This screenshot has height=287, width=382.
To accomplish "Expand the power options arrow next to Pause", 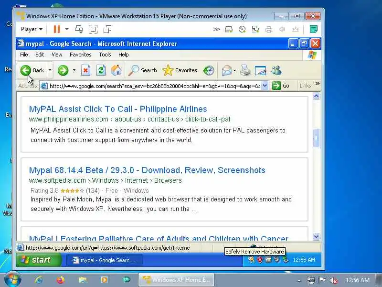I will 66,29.
